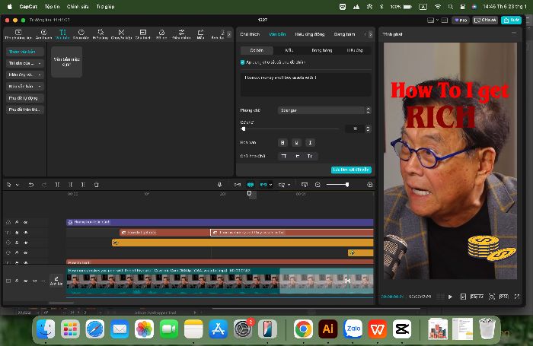Open Google Chrome from the Dock
Viewport: 533px width, 346px height.
click(x=303, y=329)
